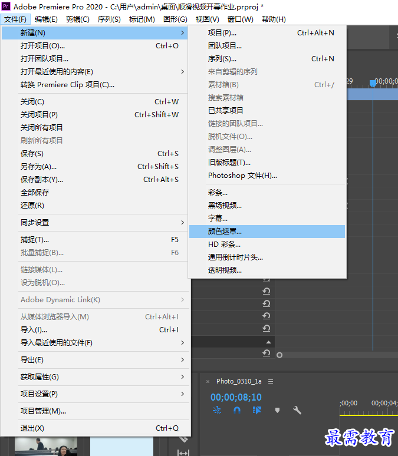Image resolution: width=398 pixels, height=456 pixels.
Task: Choose 退出(X) to quit Premiere
Action: tap(94, 428)
